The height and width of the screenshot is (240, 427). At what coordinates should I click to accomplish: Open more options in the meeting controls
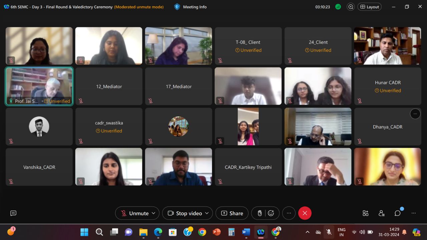[x=289, y=213]
